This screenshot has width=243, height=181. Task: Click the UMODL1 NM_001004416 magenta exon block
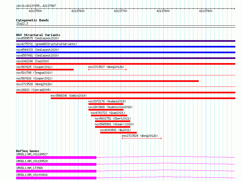[56, 178]
